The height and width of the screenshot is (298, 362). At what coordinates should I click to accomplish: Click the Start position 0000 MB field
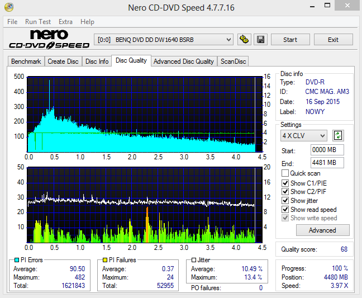(327, 150)
